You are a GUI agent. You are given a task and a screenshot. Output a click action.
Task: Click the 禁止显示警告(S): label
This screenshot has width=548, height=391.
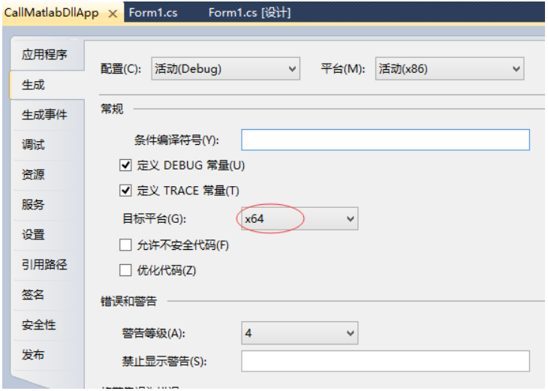click(164, 361)
